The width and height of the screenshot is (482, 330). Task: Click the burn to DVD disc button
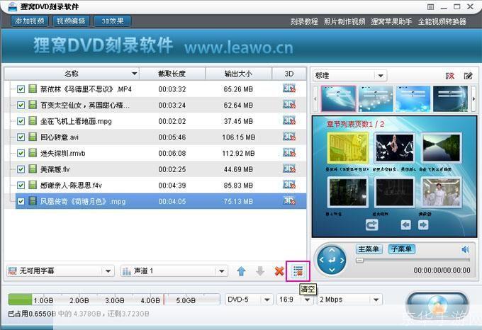(x=438, y=305)
